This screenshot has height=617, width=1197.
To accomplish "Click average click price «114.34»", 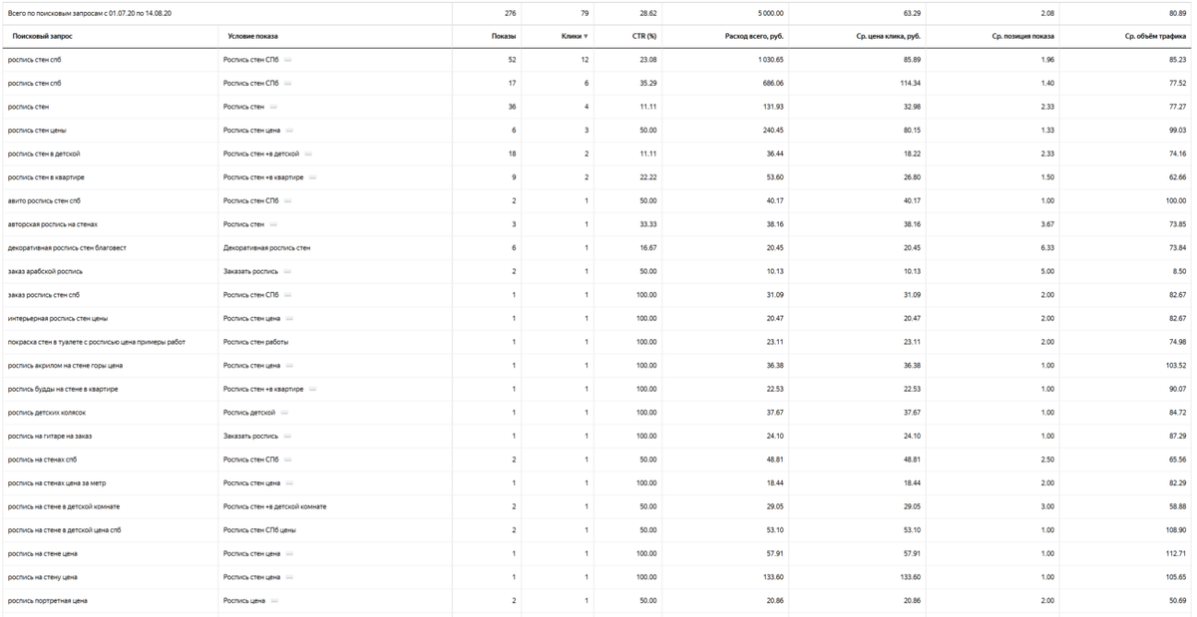I will click(909, 84).
